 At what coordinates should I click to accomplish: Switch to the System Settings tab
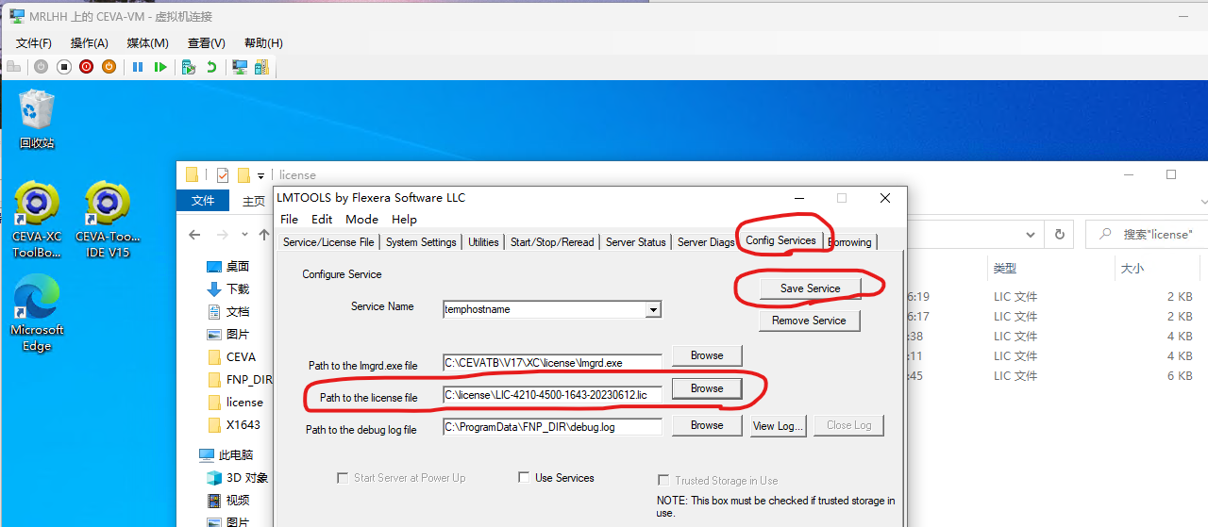click(421, 242)
